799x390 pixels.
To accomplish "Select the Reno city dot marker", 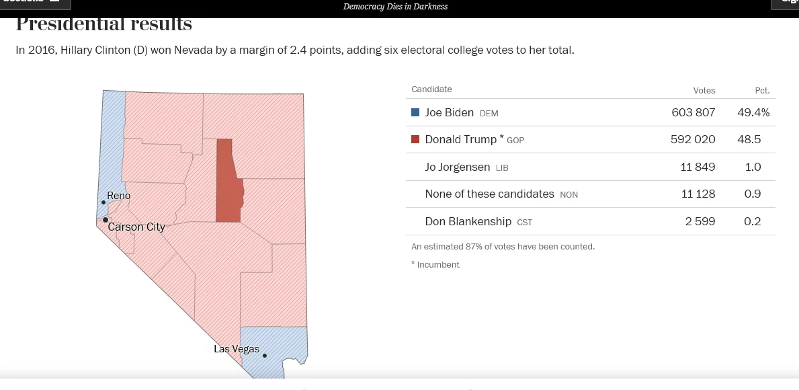I will tap(103, 202).
